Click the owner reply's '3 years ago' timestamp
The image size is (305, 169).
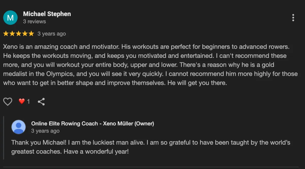[45, 131]
